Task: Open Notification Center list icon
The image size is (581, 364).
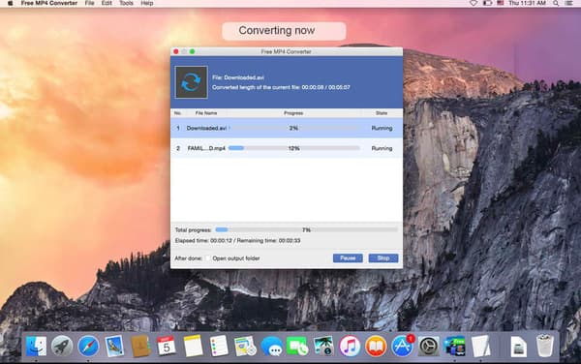Action: tap(568, 3)
